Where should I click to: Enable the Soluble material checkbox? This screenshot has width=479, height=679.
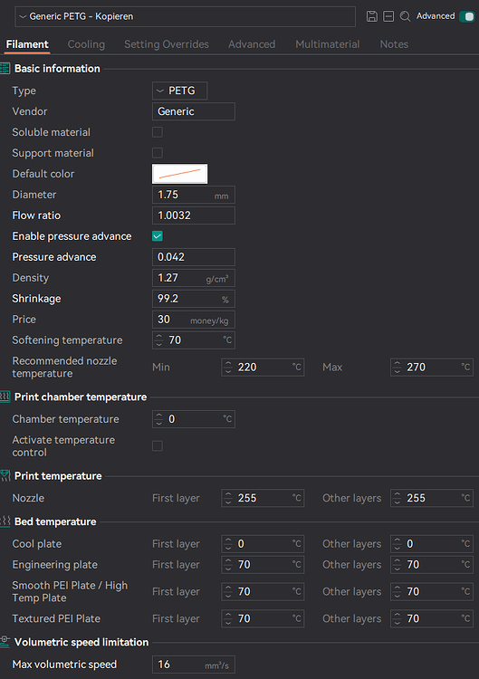click(158, 132)
